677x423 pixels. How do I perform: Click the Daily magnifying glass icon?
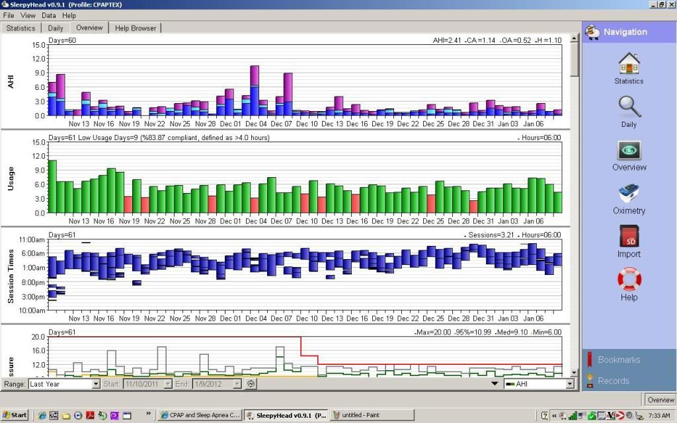(629, 106)
